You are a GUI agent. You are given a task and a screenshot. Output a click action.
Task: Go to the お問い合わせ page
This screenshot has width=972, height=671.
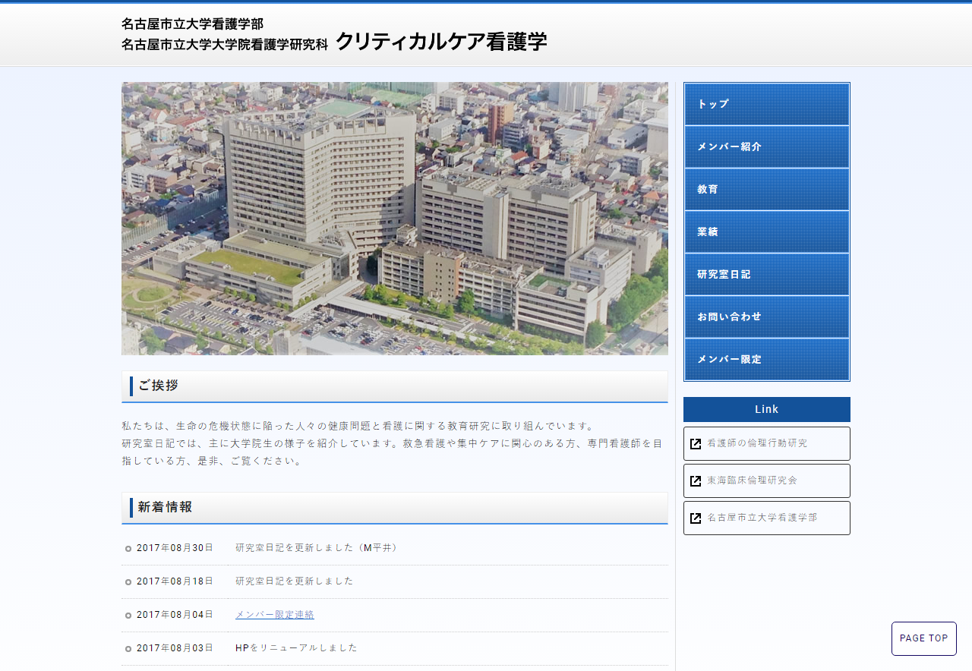tap(767, 317)
